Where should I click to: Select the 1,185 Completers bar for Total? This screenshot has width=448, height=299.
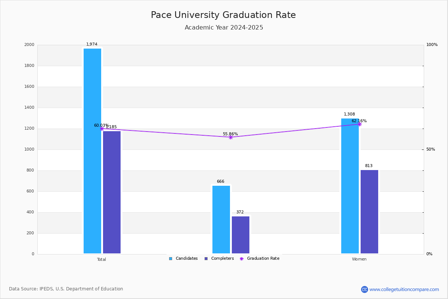tap(112, 192)
